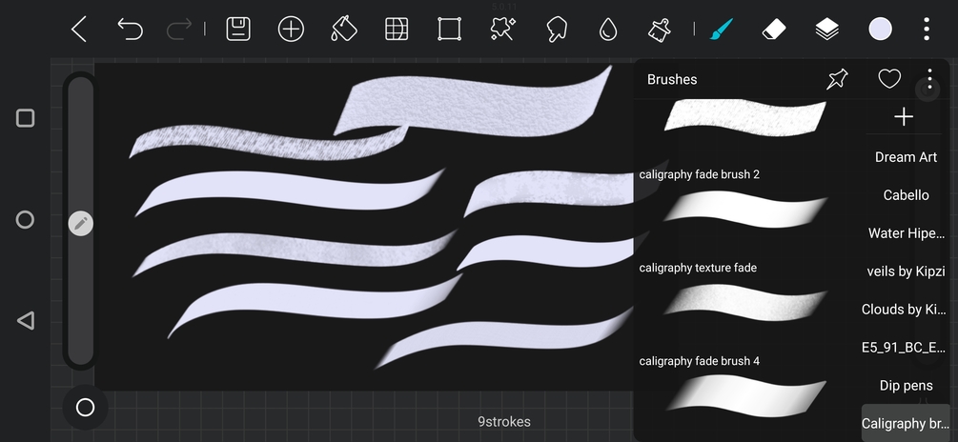Open the main overflow menu
This screenshot has height=442, width=958.
(927, 29)
